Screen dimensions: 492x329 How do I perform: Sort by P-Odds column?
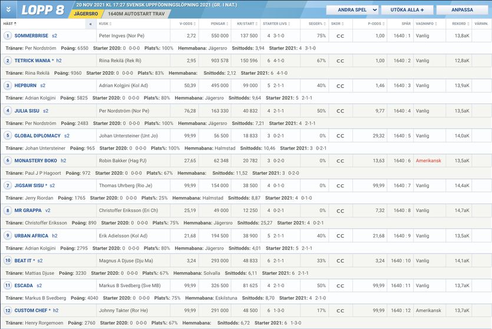point(376,24)
